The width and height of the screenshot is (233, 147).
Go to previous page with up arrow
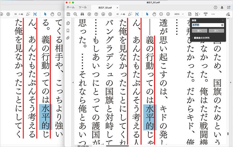click(x=96, y=14)
